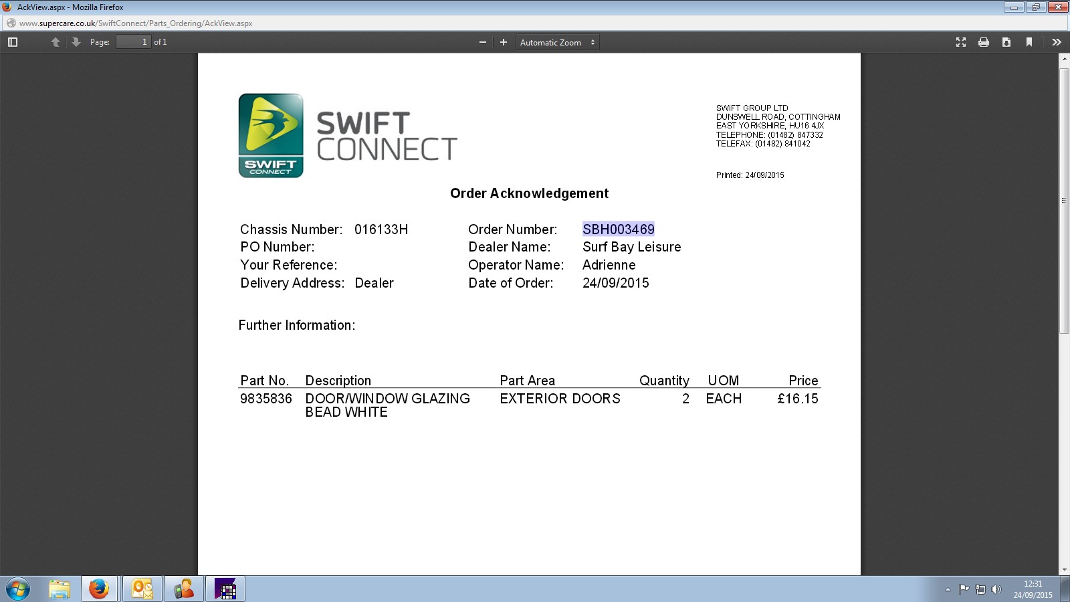Open Outlook from the taskbar
Screen dimensions: 1070x602
[142, 589]
